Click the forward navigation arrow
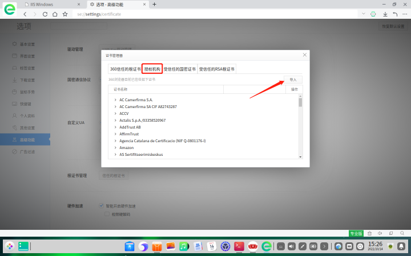 (x=35, y=14)
